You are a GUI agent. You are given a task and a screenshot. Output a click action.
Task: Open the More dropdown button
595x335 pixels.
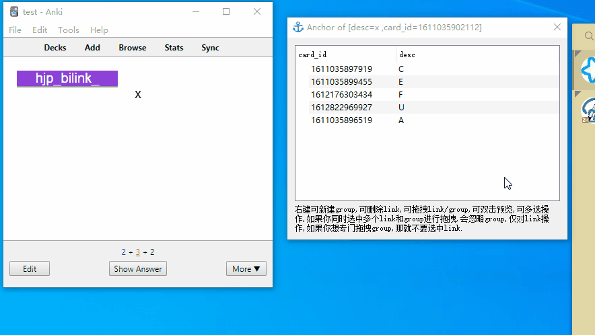[x=246, y=268]
